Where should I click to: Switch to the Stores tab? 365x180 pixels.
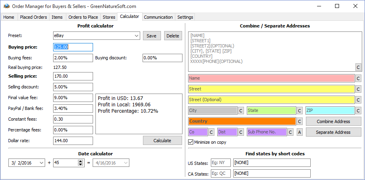109,17
